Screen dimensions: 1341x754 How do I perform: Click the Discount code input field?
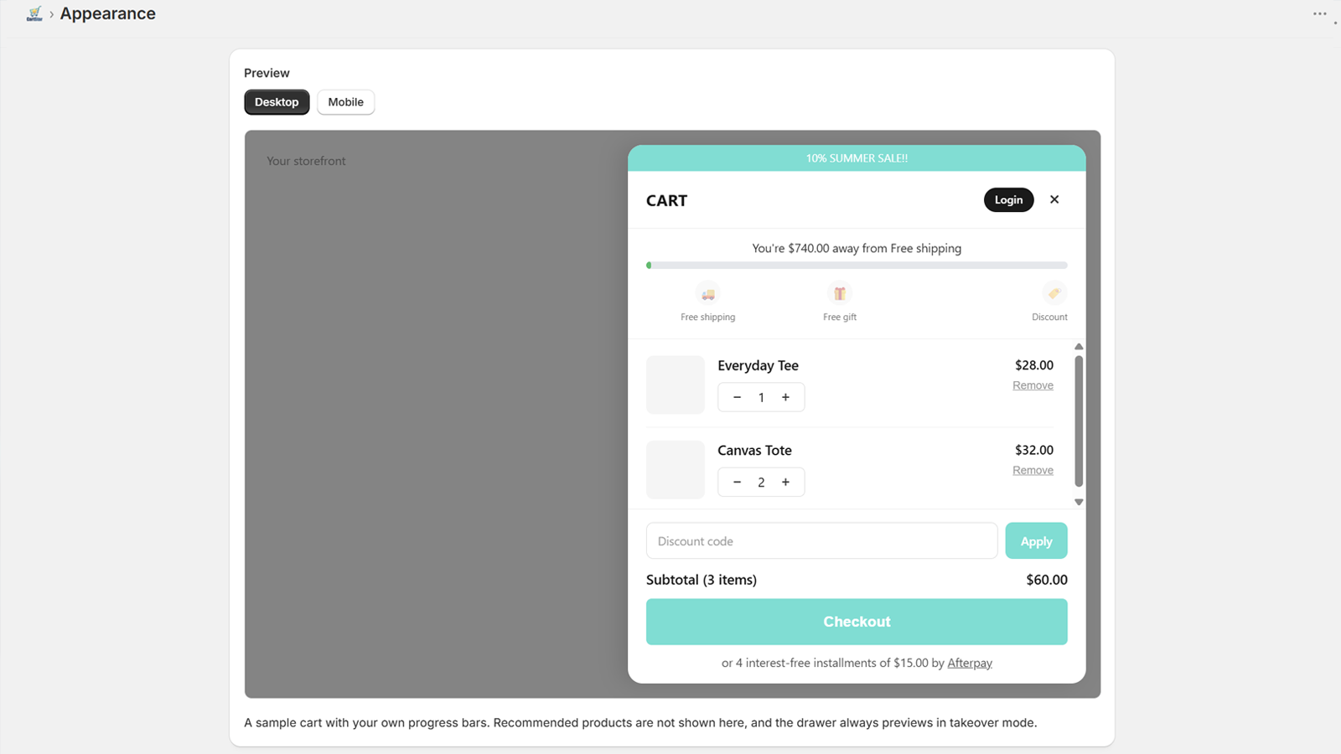[821, 541]
